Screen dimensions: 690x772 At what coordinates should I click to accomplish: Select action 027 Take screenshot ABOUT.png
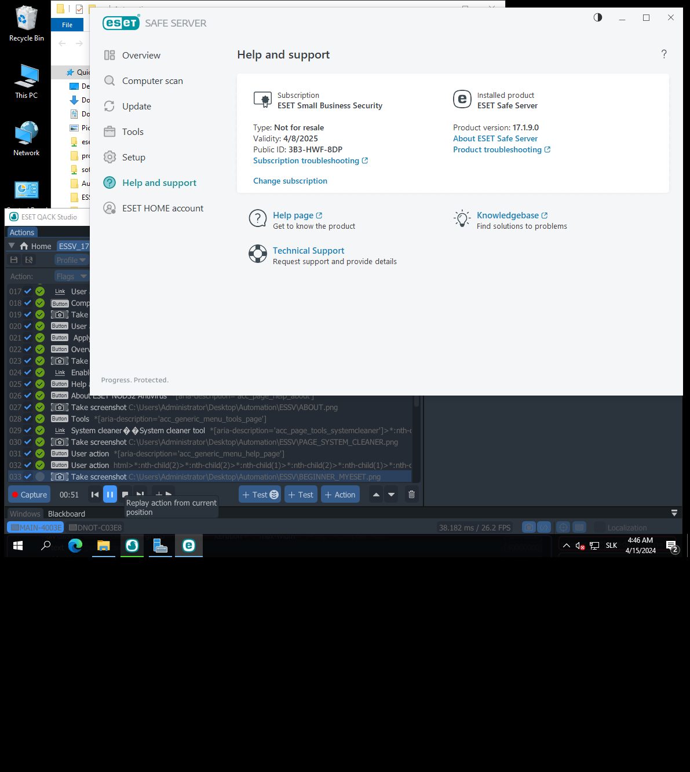[210, 407]
